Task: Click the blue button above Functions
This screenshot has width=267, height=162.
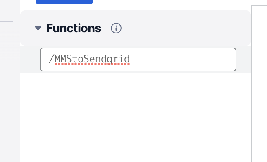Action: (x=64, y=2)
